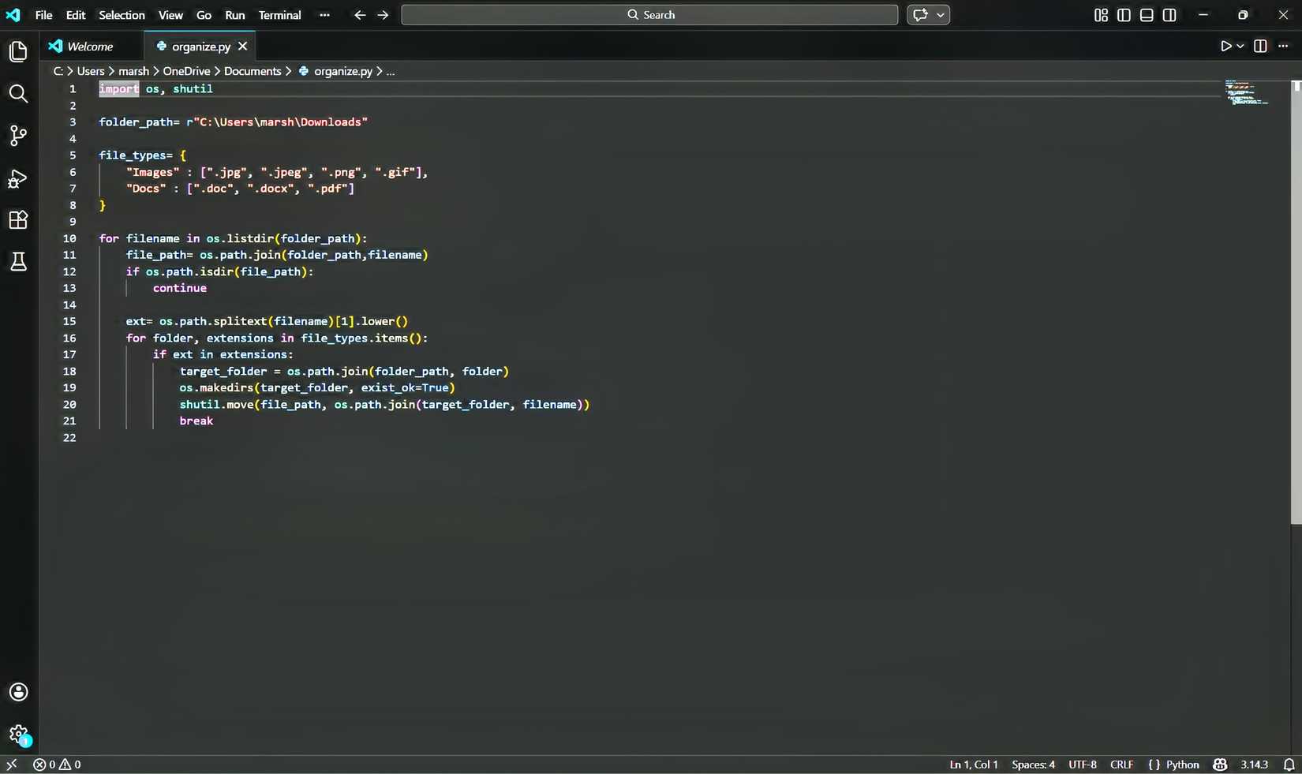The height and width of the screenshot is (774, 1302).
Task: Click the vertical scrollbar thumb in the editor
Action: [1296, 302]
